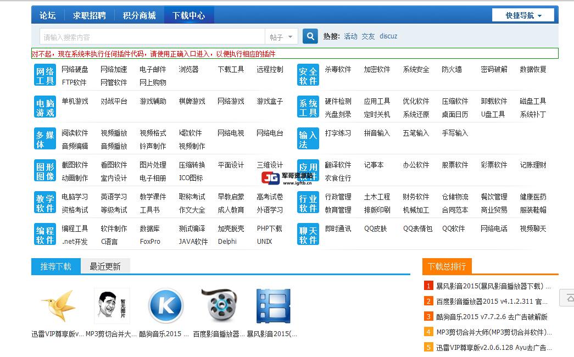Focus the 请输入搜索内容 search field
The width and height of the screenshot is (574, 357).
click(152, 37)
